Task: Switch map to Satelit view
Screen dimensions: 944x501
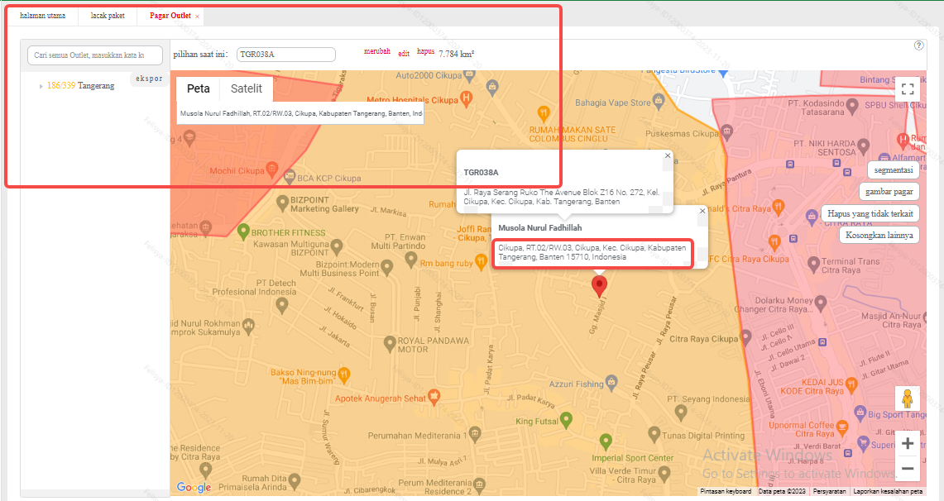Action: [x=247, y=88]
